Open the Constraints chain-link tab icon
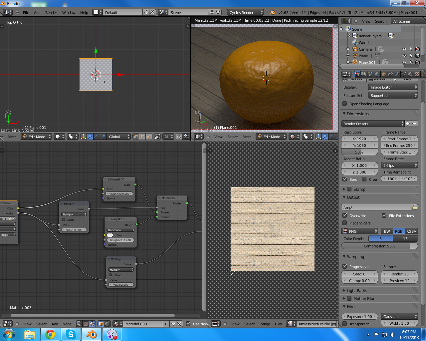This screenshot has height=341, width=426. (x=390, y=74)
